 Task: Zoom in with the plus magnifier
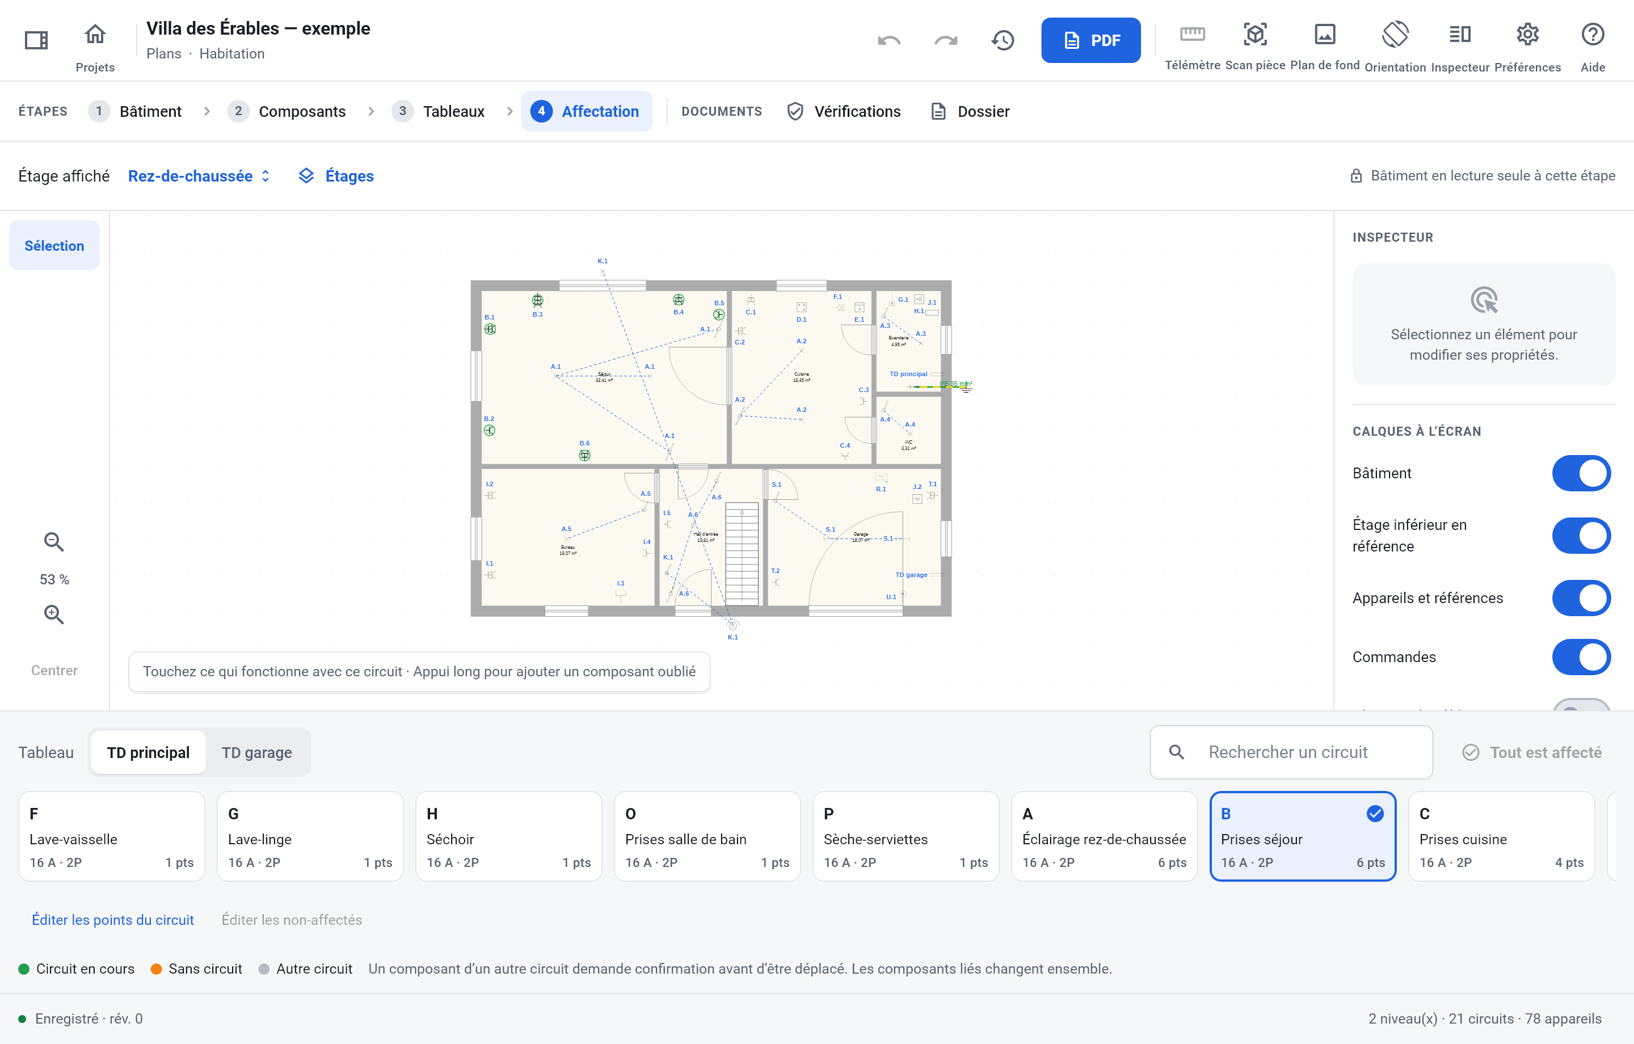(x=53, y=614)
